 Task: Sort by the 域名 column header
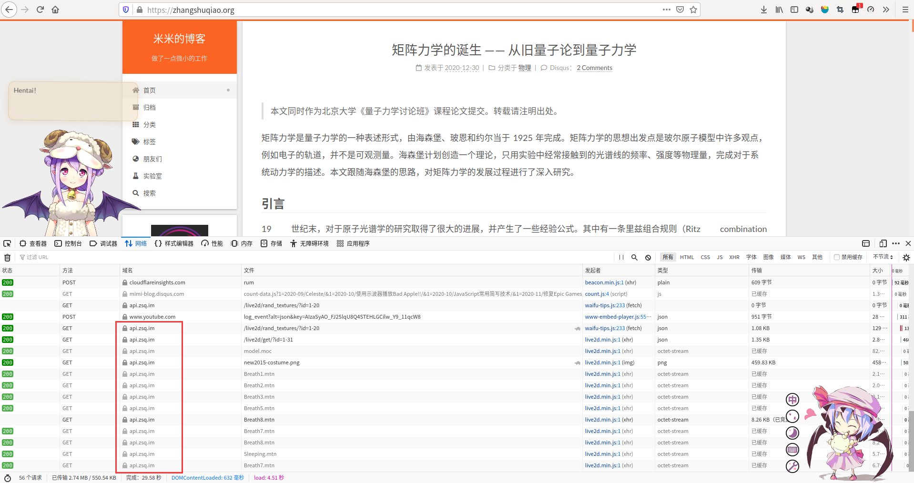click(180, 270)
